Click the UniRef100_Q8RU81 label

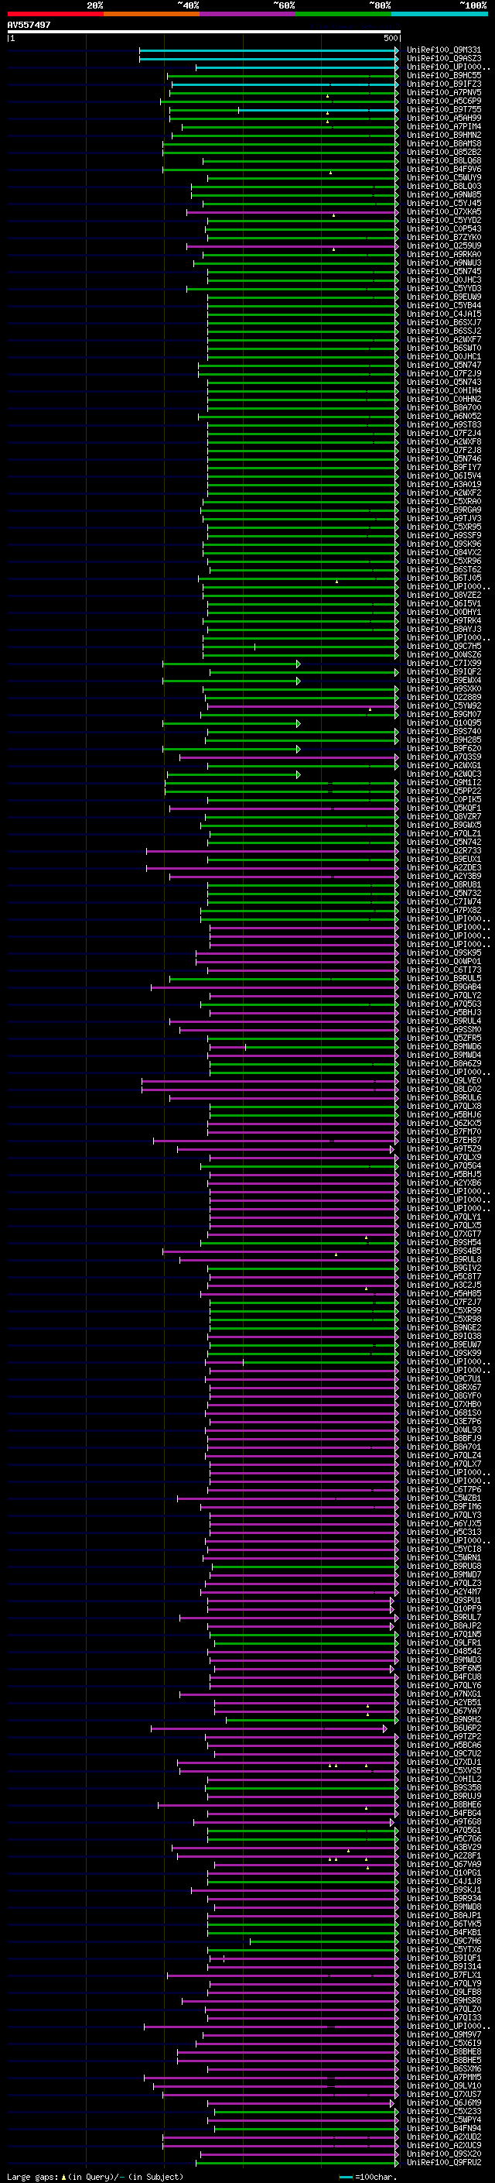443,884
